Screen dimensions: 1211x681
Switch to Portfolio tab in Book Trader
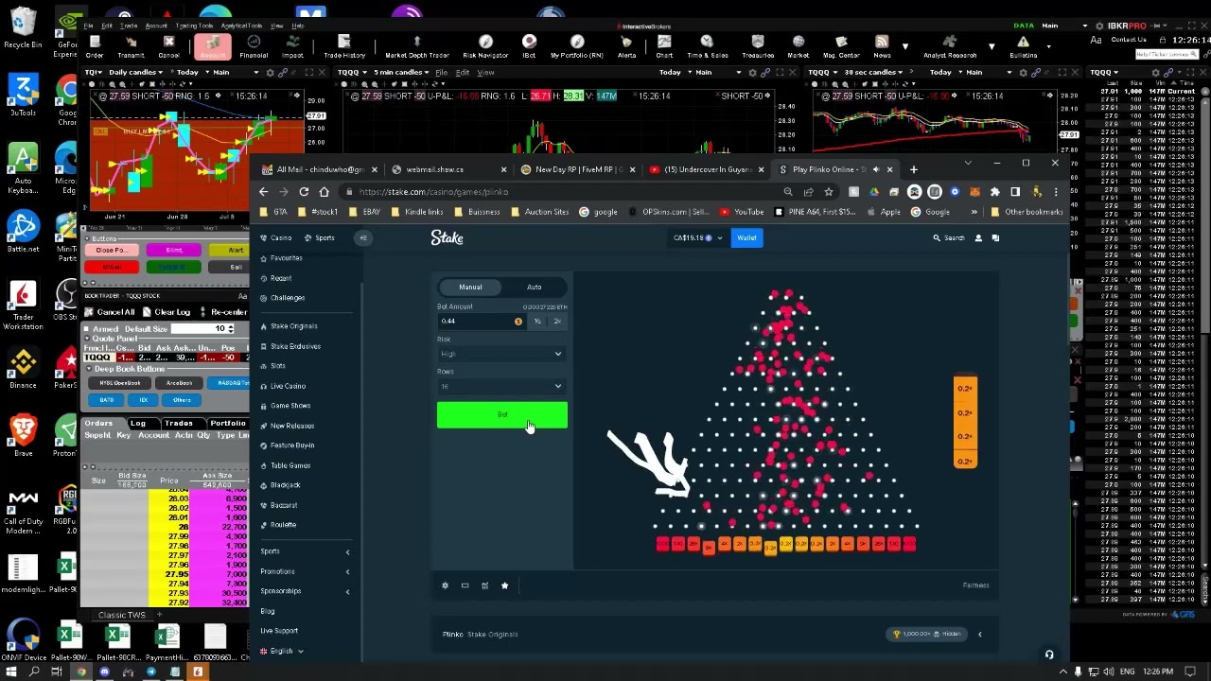[x=227, y=424]
